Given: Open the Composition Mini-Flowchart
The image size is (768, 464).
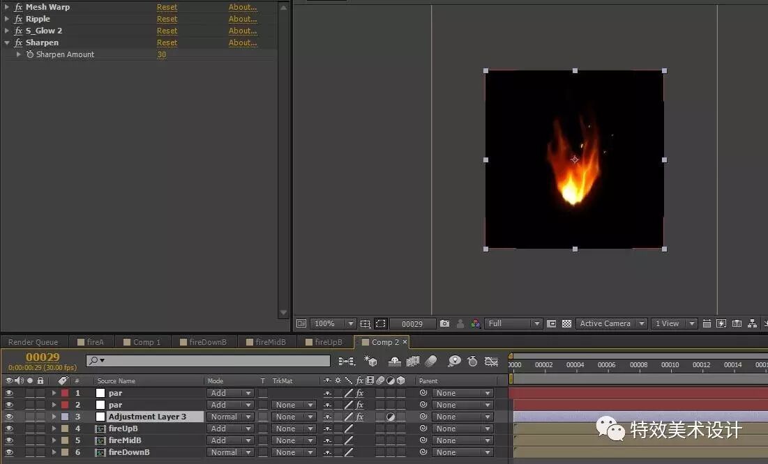Looking at the screenshot, I should pyautogui.click(x=345, y=361).
